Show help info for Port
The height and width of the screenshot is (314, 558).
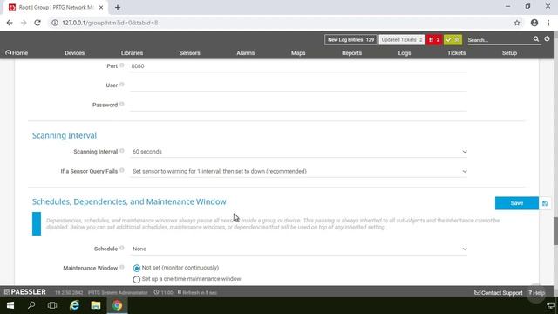tap(122, 65)
